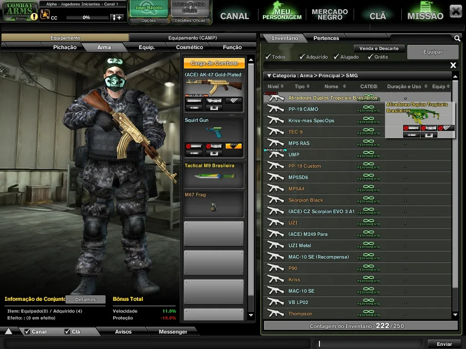This screenshot has width=466, height=349.
Task: Click the loadout list scrollbar down arrow
Action: [x=251, y=315]
